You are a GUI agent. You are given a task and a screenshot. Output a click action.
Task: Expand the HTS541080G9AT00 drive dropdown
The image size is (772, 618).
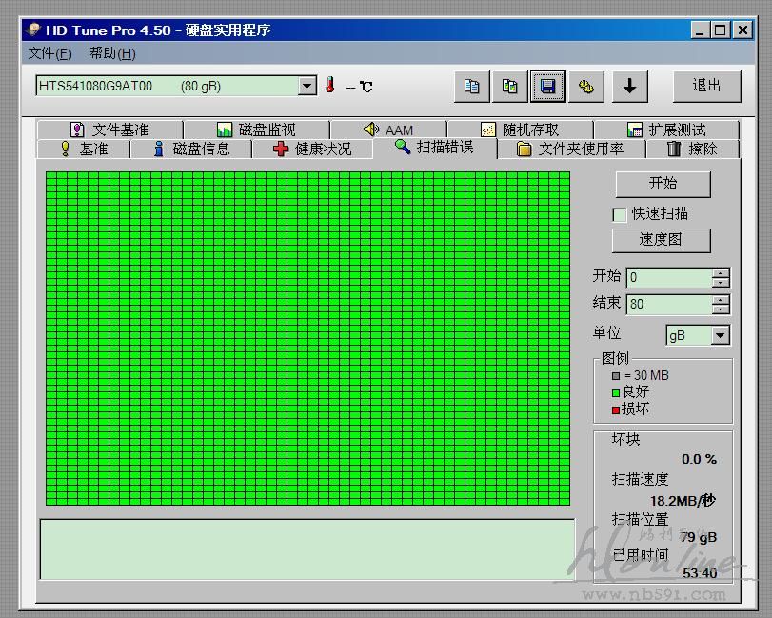coord(307,87)
